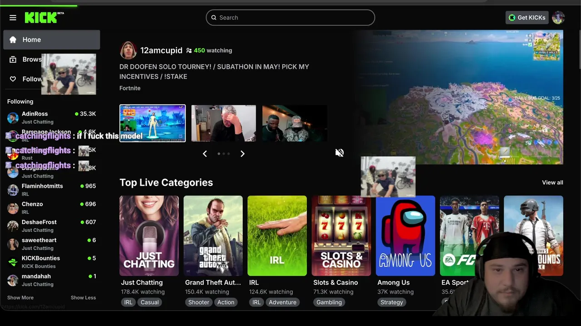
Task: Click the Browse sidebar icon
Action: (13, 59)
